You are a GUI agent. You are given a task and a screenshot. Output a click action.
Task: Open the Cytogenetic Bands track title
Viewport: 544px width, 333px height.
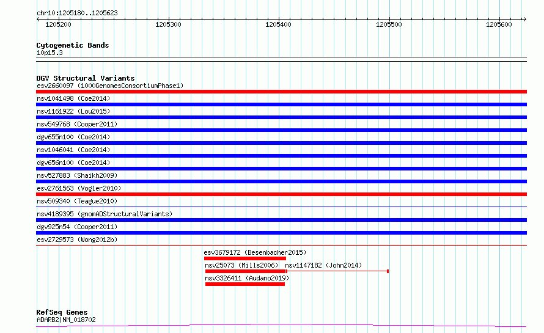tap(73, 45)
